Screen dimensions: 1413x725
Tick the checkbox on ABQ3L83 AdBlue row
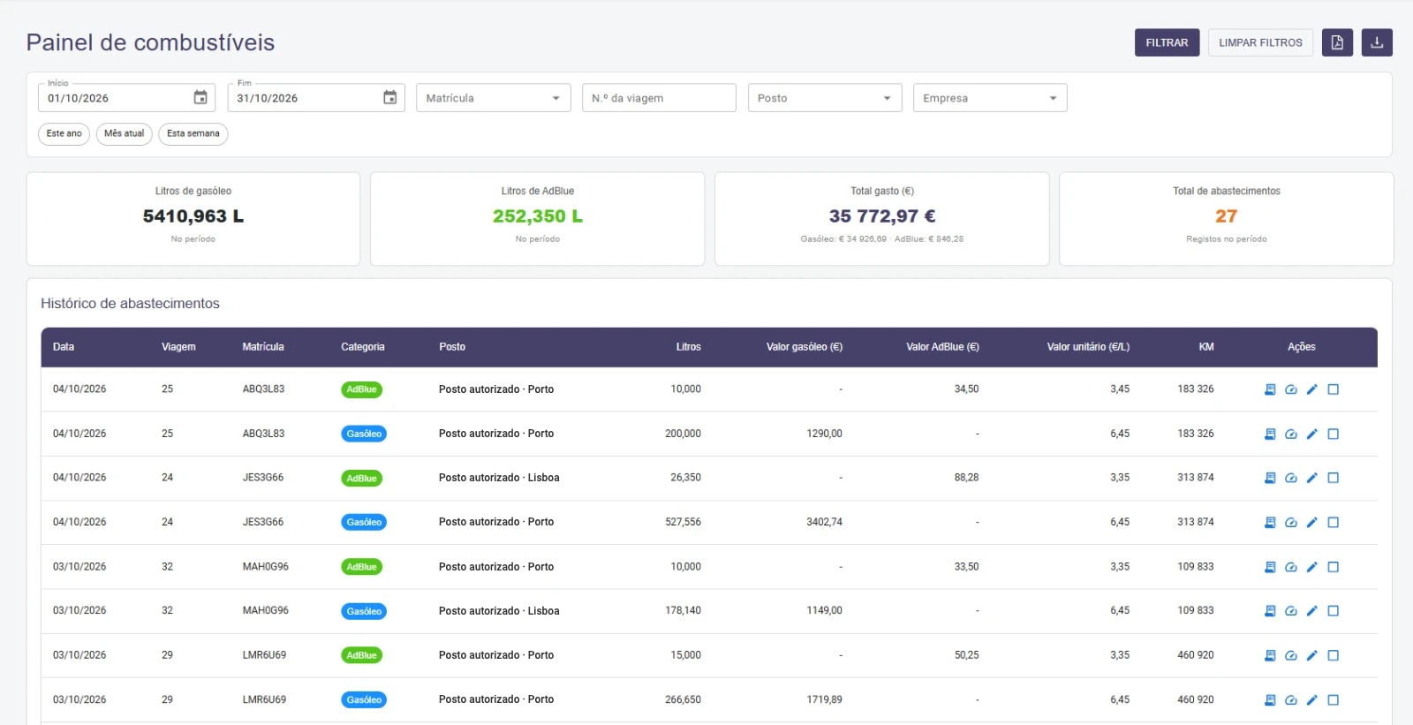tap(1334, 389)
